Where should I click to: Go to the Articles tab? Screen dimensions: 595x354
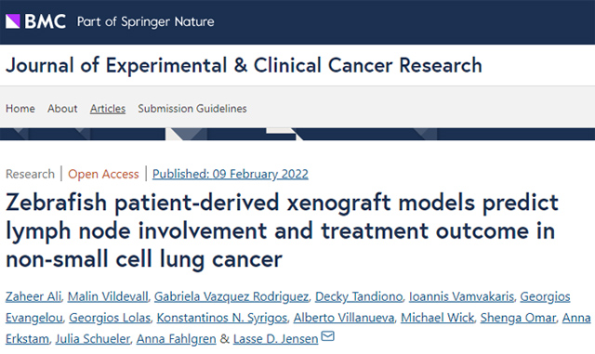[x=108, y=109]
